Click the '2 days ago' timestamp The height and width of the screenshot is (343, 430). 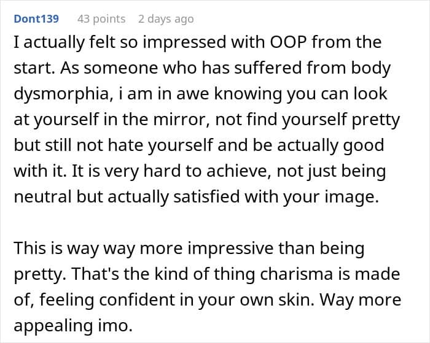166,19
